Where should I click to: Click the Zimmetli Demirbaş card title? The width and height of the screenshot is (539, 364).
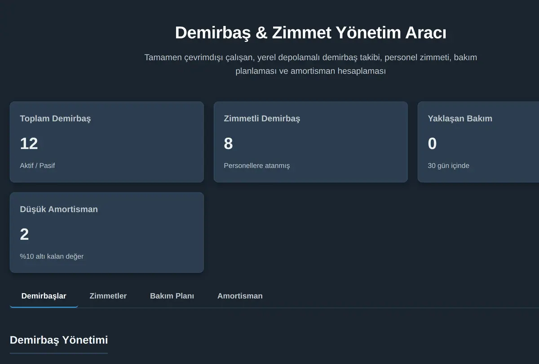tap(262, 118)
